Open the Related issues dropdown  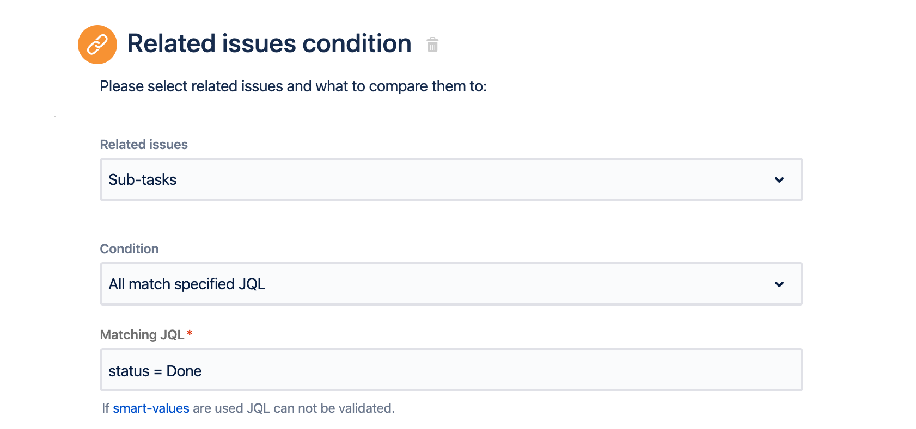[451, 180]
